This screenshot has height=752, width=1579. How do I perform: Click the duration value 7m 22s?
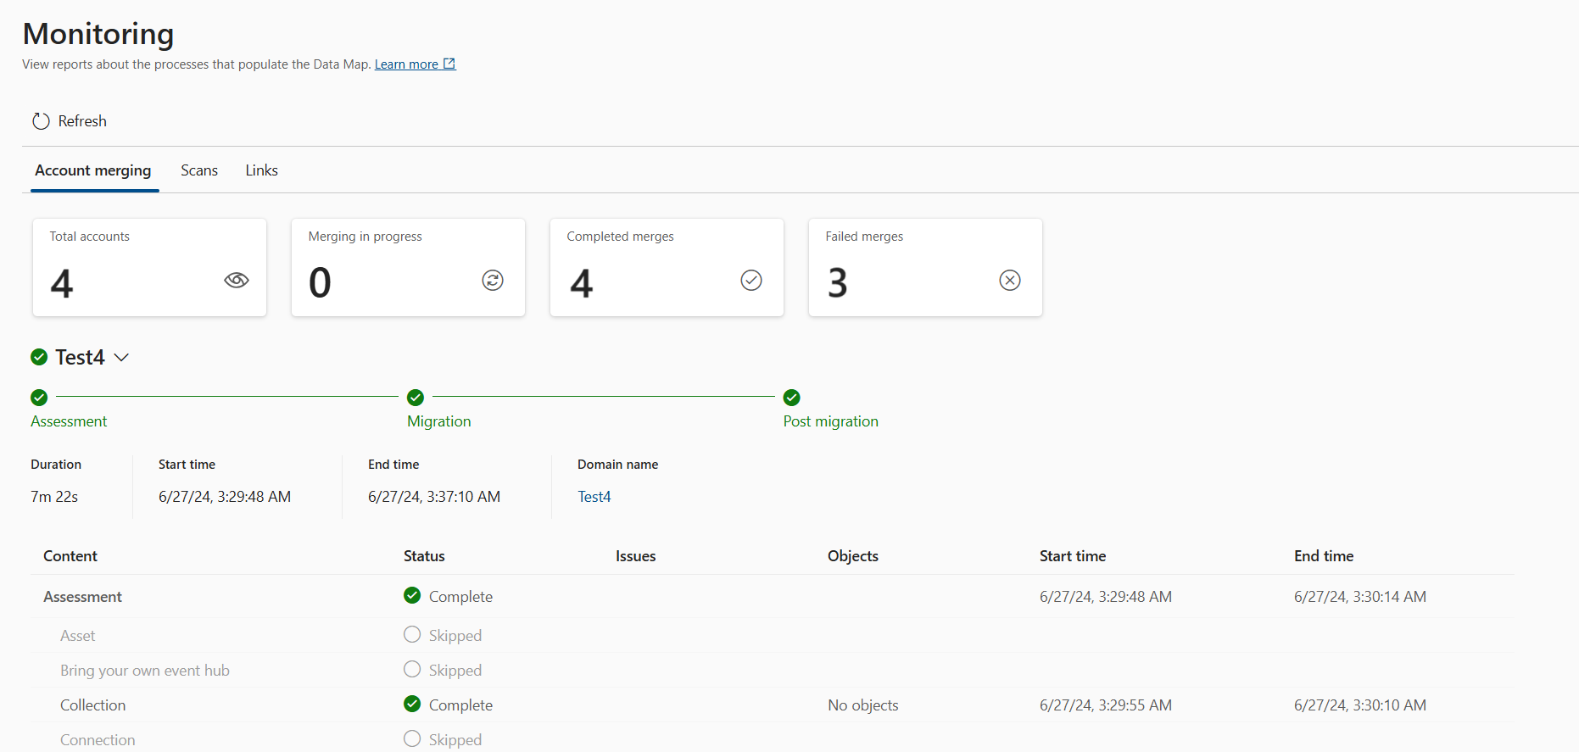pos(54,497)
